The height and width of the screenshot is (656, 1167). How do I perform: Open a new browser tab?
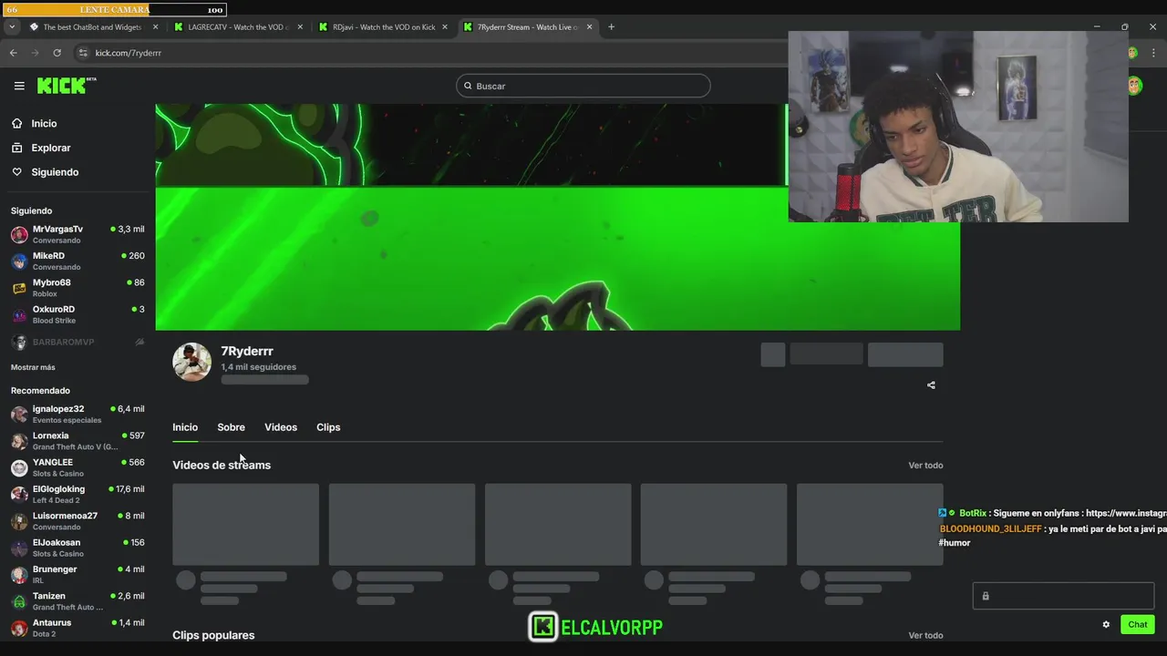pyautogui.click(x=611, y=27)
